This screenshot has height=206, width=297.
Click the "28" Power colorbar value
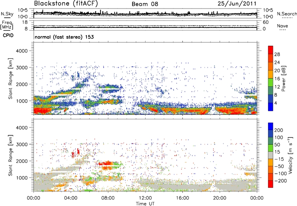[x=277, y=54]
